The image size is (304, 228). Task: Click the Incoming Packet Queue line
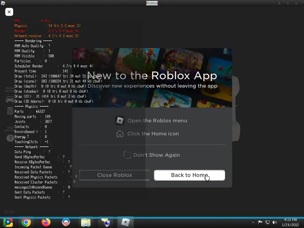43,167
